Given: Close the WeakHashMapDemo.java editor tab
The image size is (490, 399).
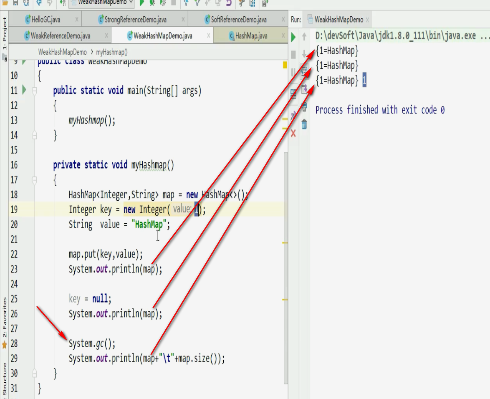Looking at the screenshot, I should point(208,35).
